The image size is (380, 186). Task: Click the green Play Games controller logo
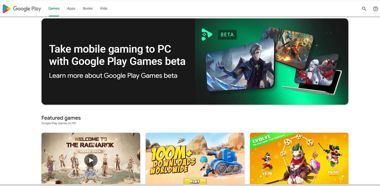click(x=207, y=34)
